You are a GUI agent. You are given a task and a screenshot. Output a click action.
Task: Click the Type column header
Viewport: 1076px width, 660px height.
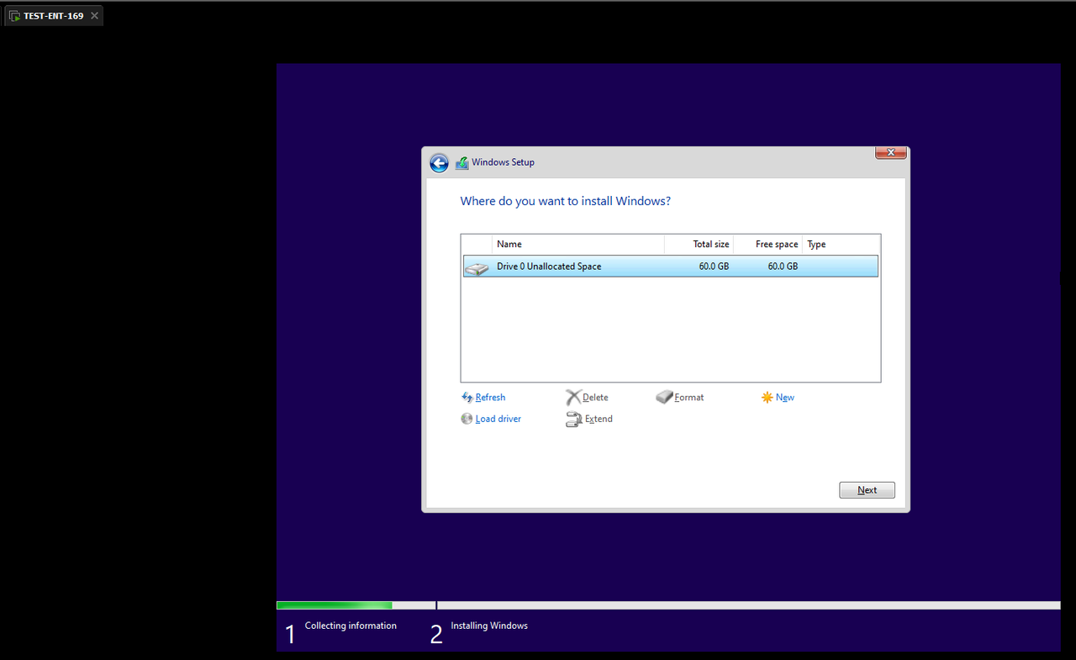841,245
